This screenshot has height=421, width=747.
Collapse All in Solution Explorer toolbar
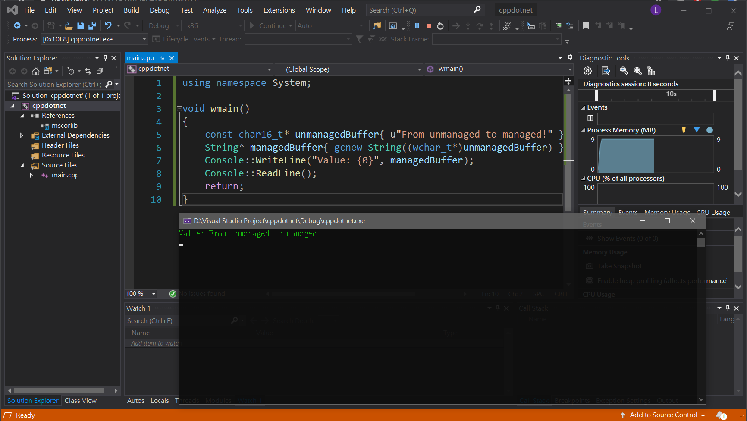click(100, 71)
